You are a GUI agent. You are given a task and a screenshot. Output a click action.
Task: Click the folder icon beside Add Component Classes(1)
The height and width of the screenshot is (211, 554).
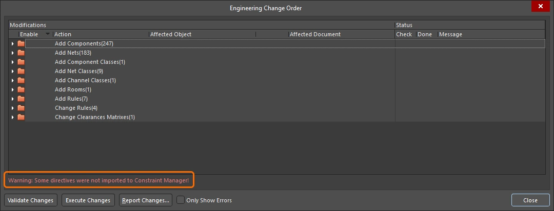click(x=21, y=62)
